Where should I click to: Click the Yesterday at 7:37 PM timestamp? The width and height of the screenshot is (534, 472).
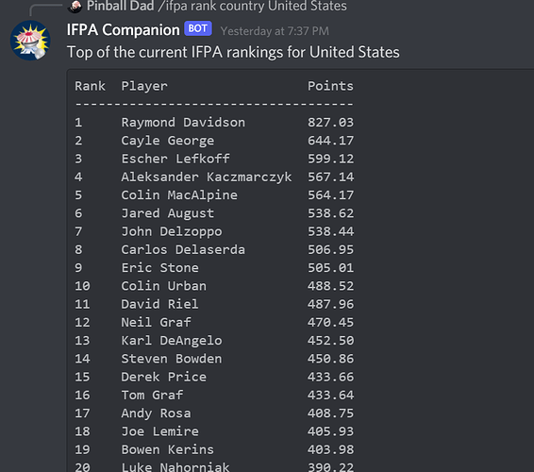coord(275,31)
